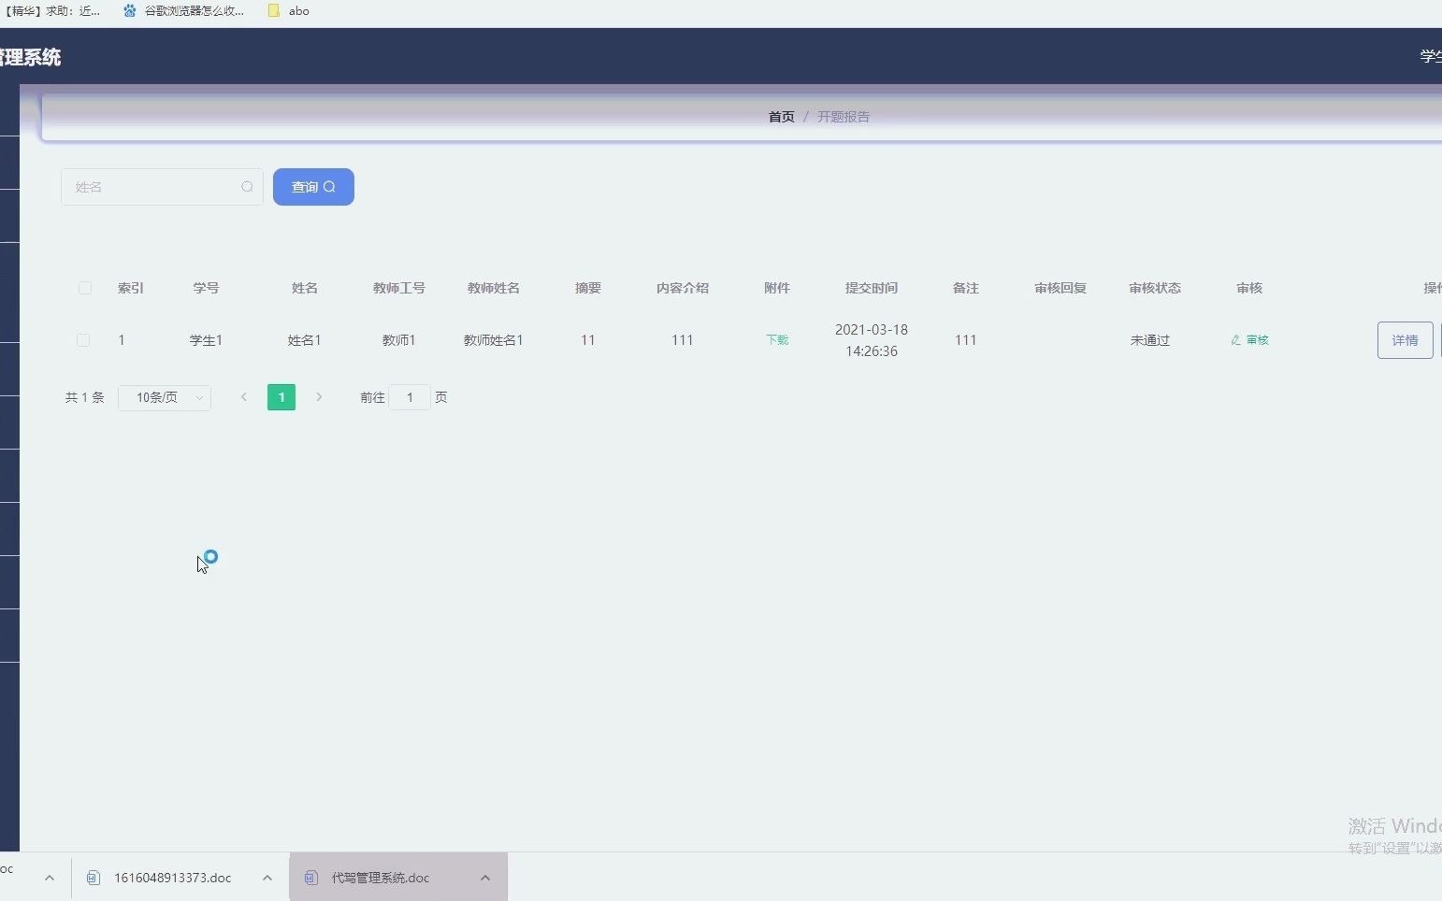Click the next page arrow in pagination
Viewport: 1442px width, 901px height.
320,397
